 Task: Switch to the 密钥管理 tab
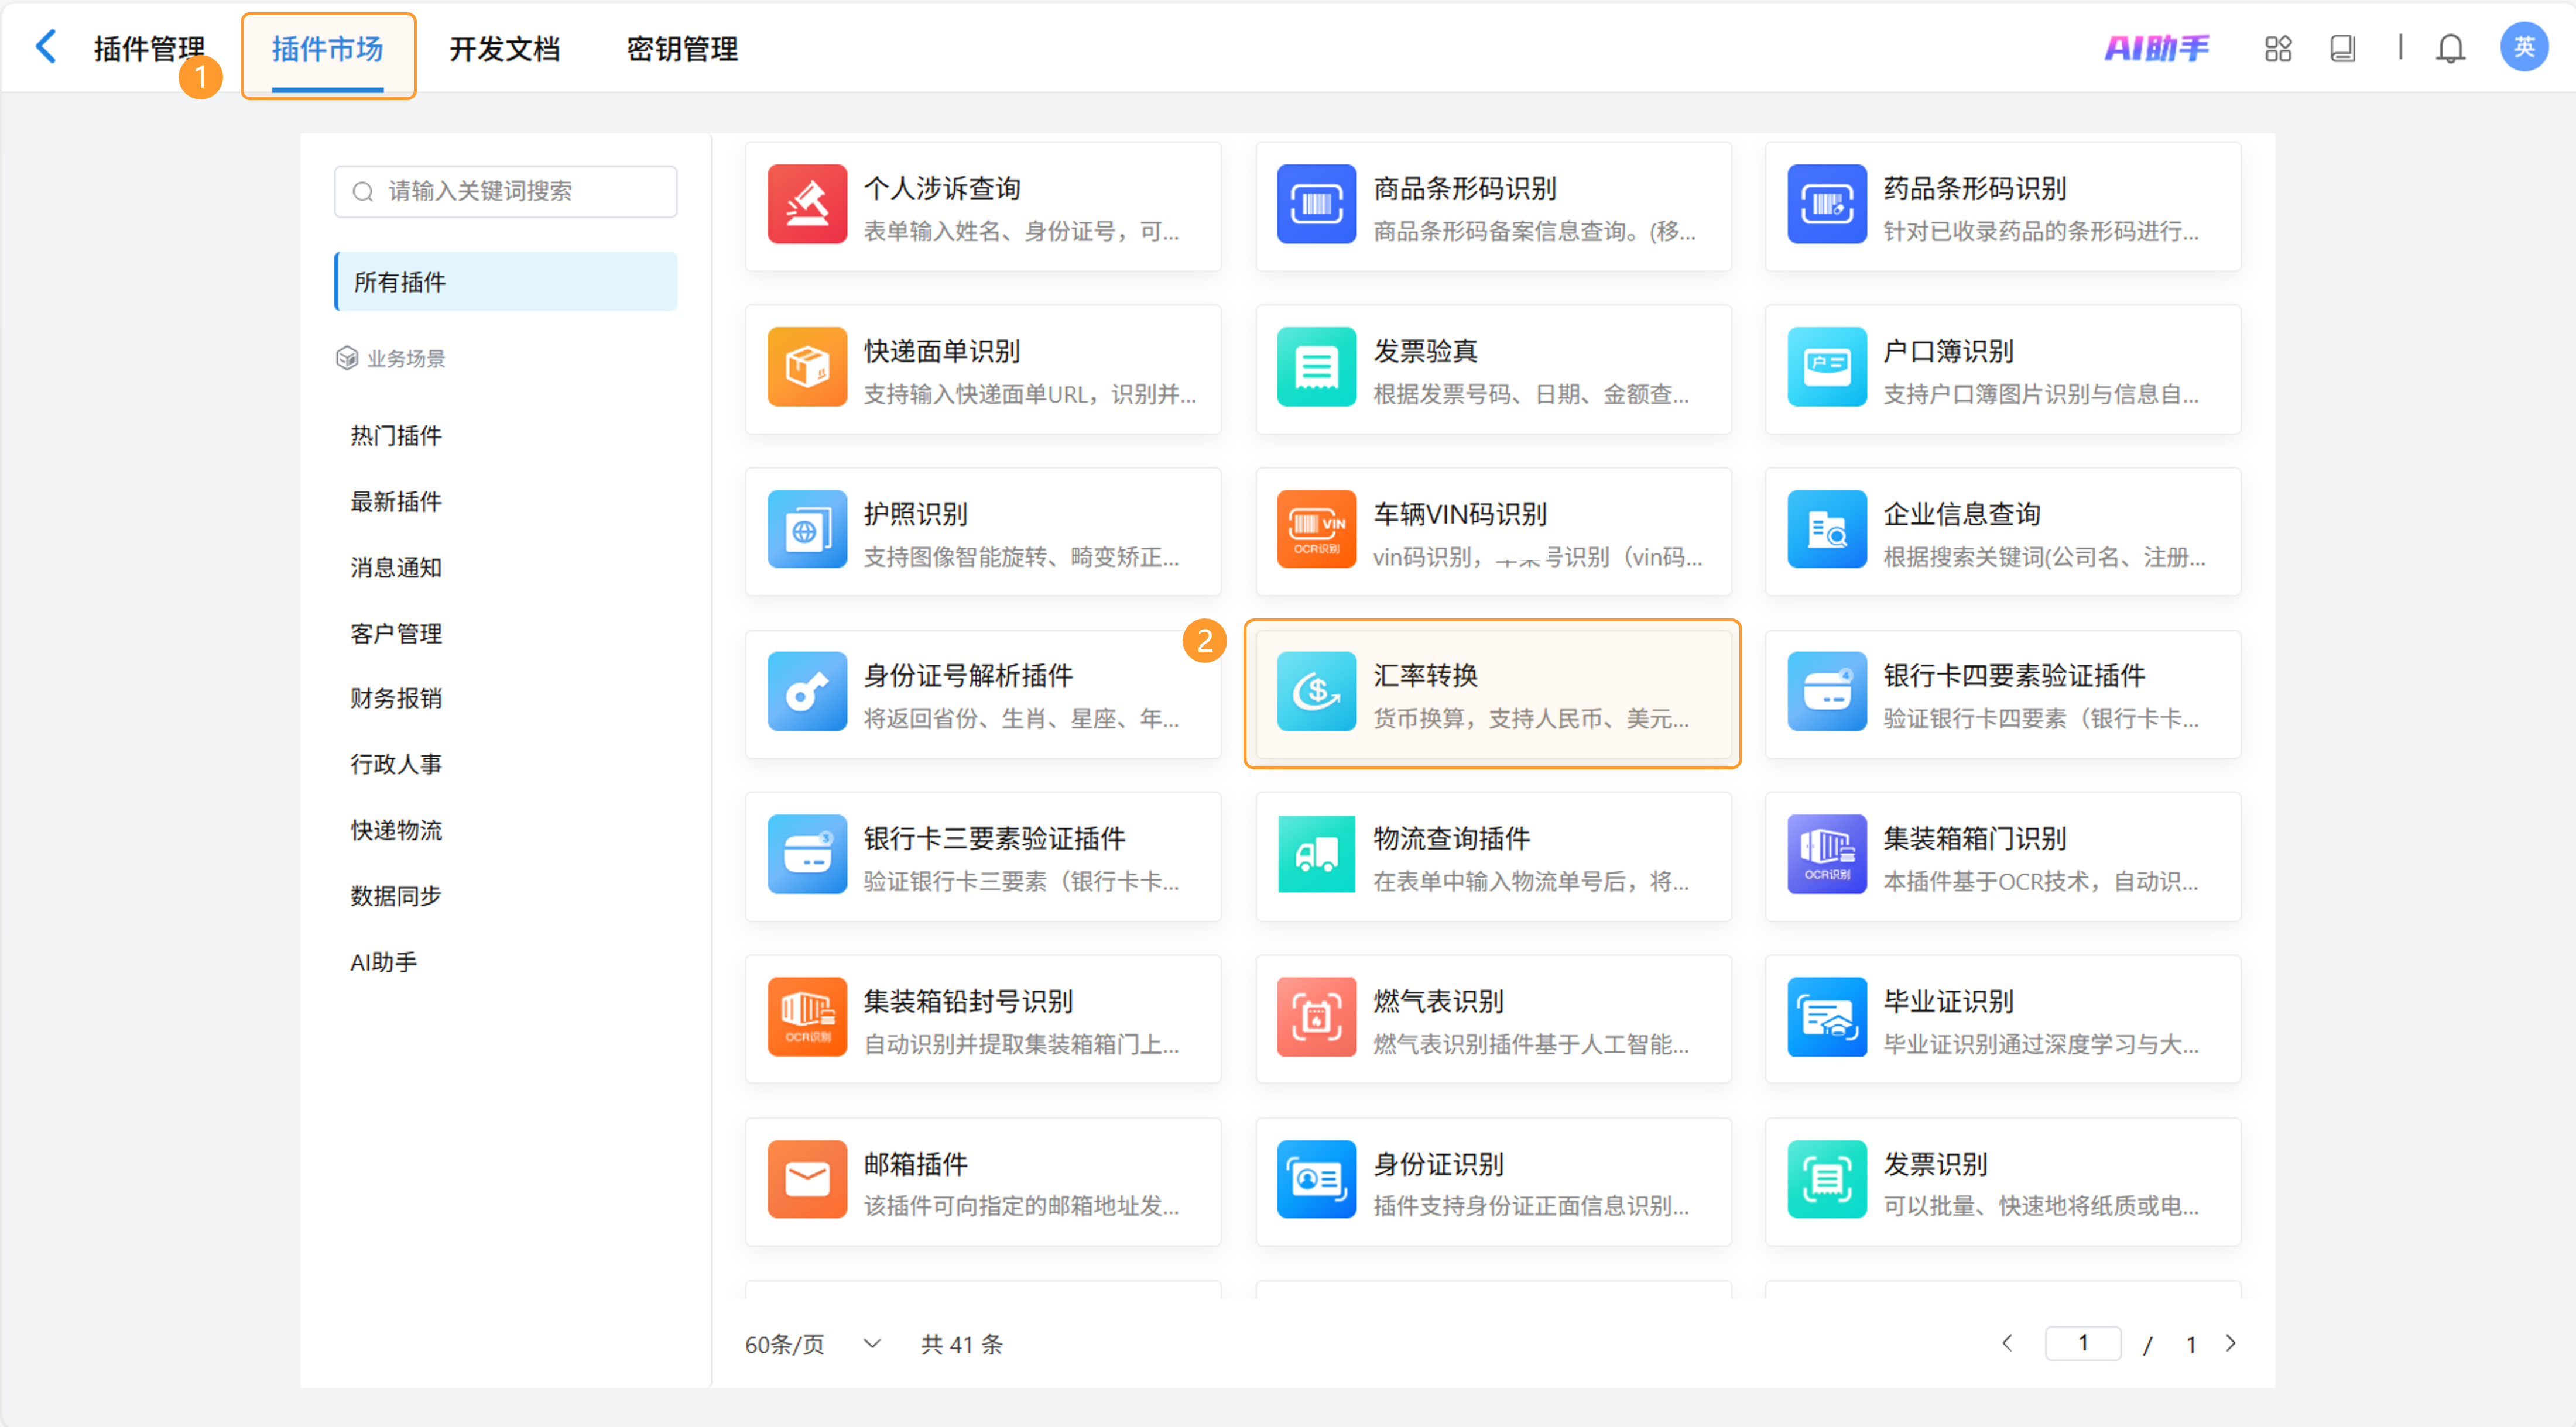pyautogui.click(x=682, y=49)
